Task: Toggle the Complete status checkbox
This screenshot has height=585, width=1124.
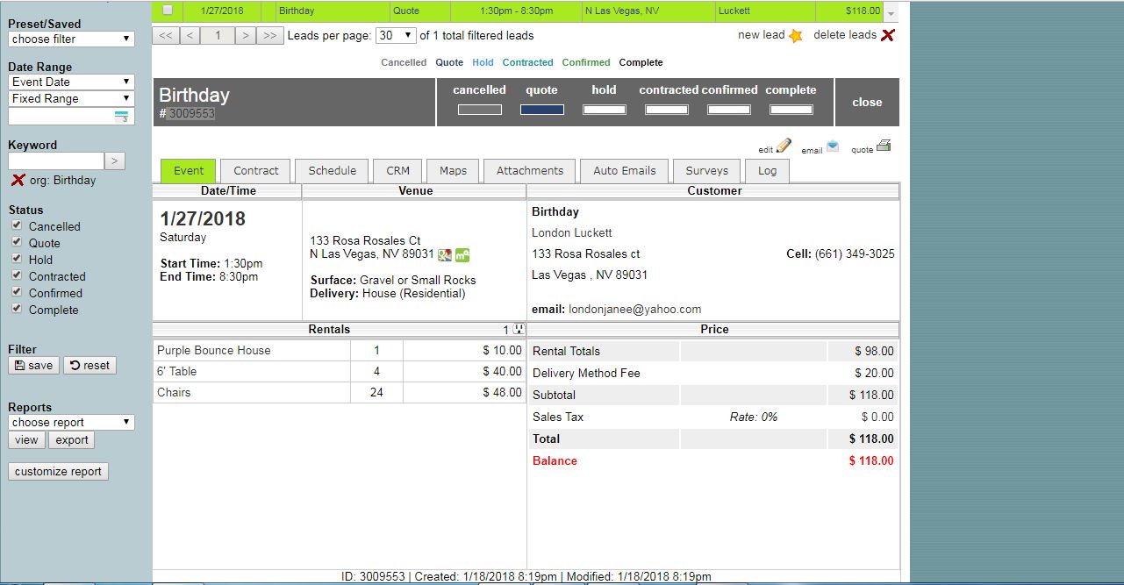Action: click(16, 310)
